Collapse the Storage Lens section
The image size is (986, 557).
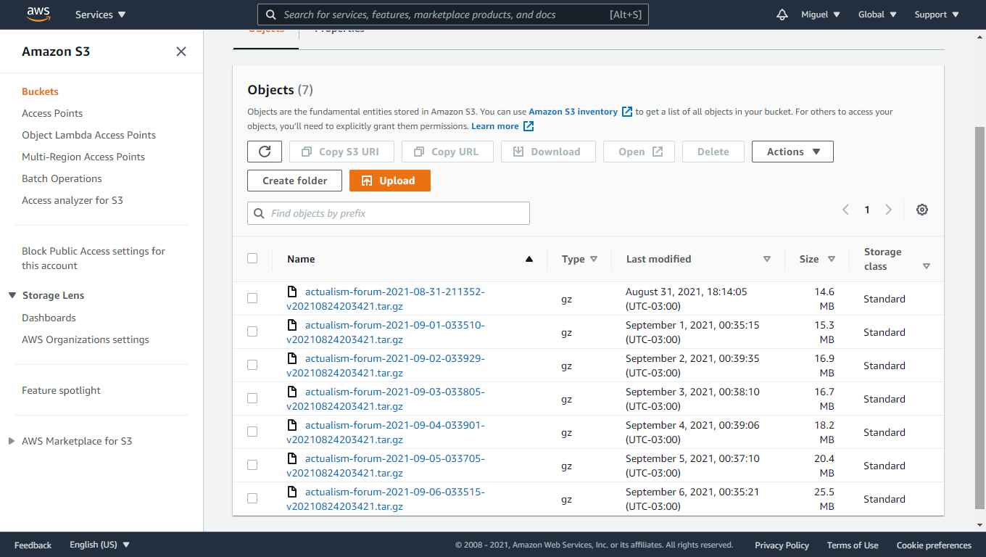tap(12, 295)
